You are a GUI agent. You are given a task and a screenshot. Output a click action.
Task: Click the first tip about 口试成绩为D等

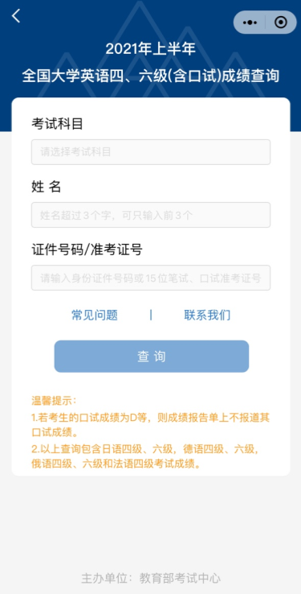click(150, 425)
